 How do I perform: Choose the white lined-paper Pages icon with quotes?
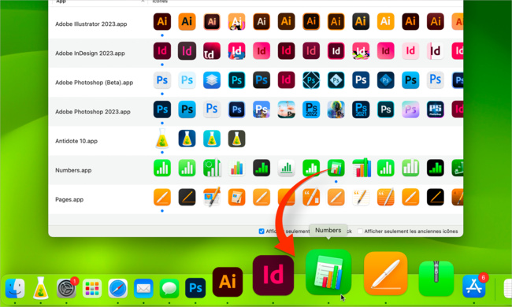(x=361, y=197)
